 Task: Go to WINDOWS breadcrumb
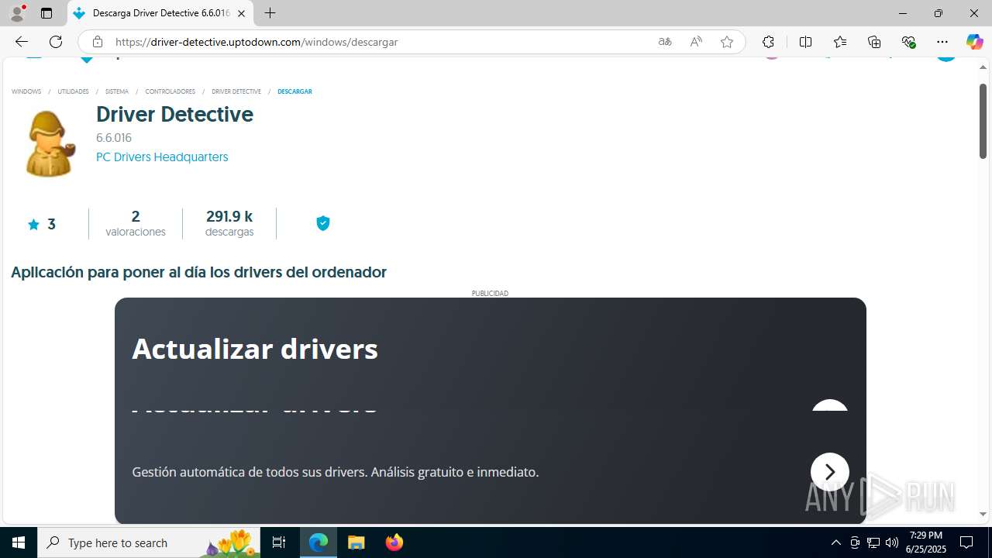(26, 91)
